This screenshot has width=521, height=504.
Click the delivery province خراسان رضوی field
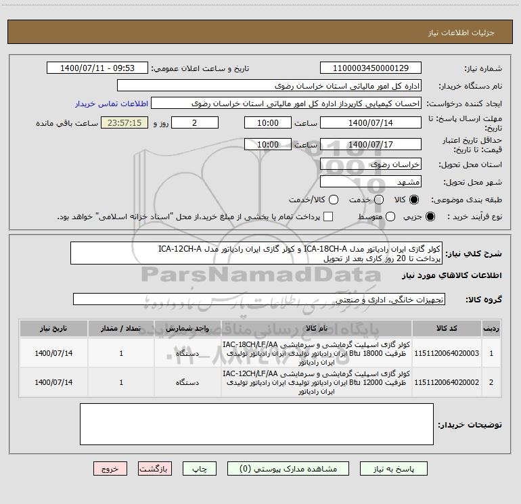[x=371, y=164]
